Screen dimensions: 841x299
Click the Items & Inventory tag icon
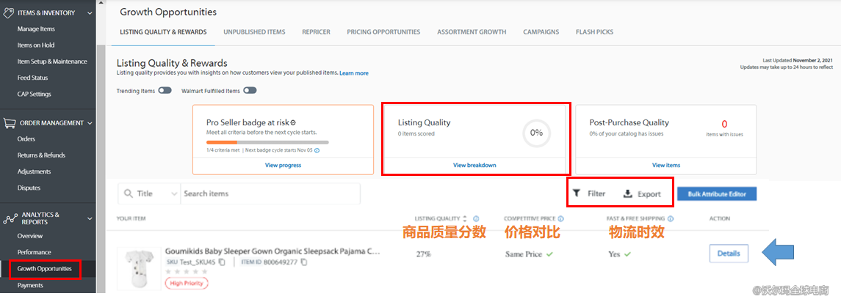tap(8, 12)
